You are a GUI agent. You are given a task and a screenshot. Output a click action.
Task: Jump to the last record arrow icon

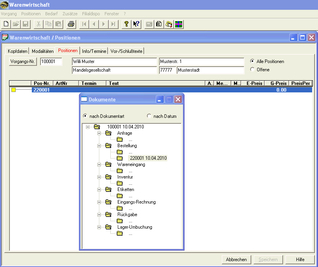[113, 24]
